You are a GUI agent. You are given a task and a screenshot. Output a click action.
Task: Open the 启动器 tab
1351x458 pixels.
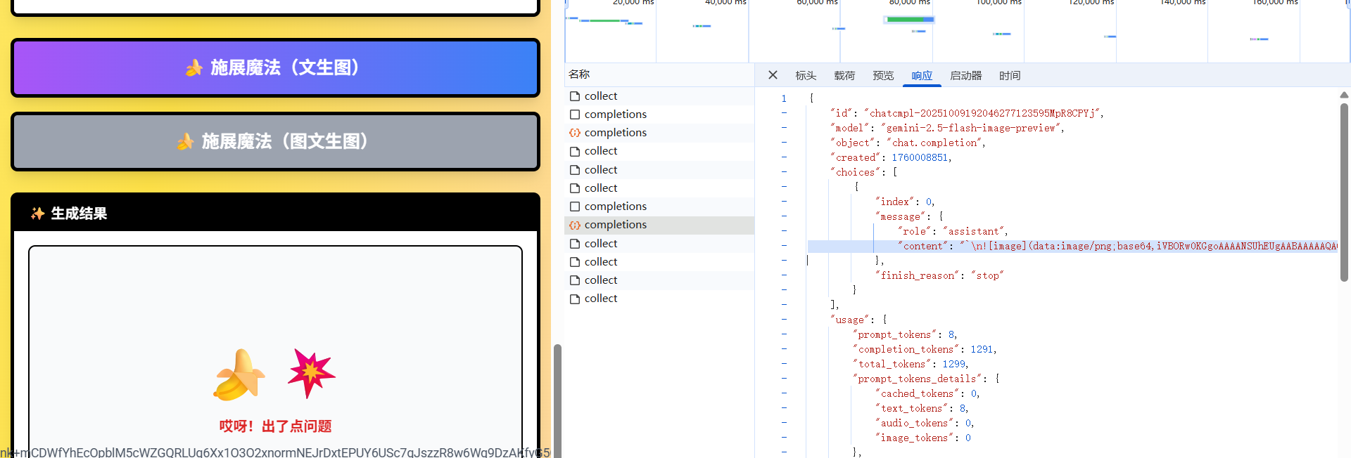click(x=965, y=76)
